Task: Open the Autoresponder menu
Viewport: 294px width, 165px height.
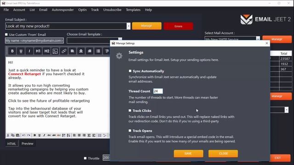Action: [62, 10]
